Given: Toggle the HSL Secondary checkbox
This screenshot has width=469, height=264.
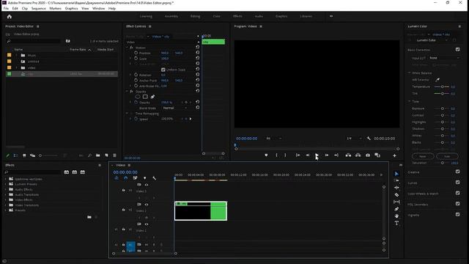Looking at the screenshot, I should (457, 204).
